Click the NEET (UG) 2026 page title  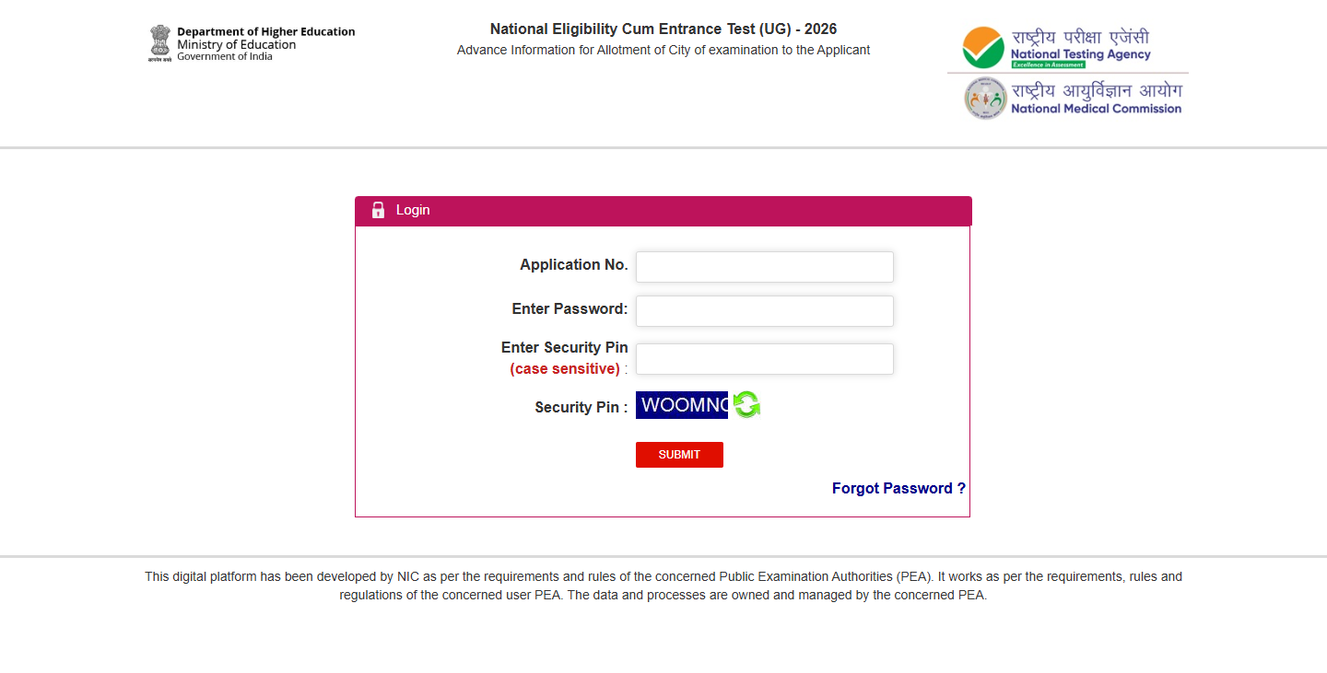pyautogui.click(x=663, y=29)
